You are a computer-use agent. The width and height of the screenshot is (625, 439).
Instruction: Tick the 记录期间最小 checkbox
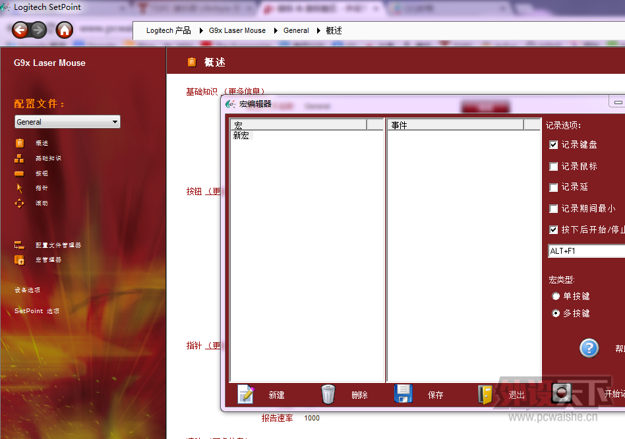tap(553, 208)
